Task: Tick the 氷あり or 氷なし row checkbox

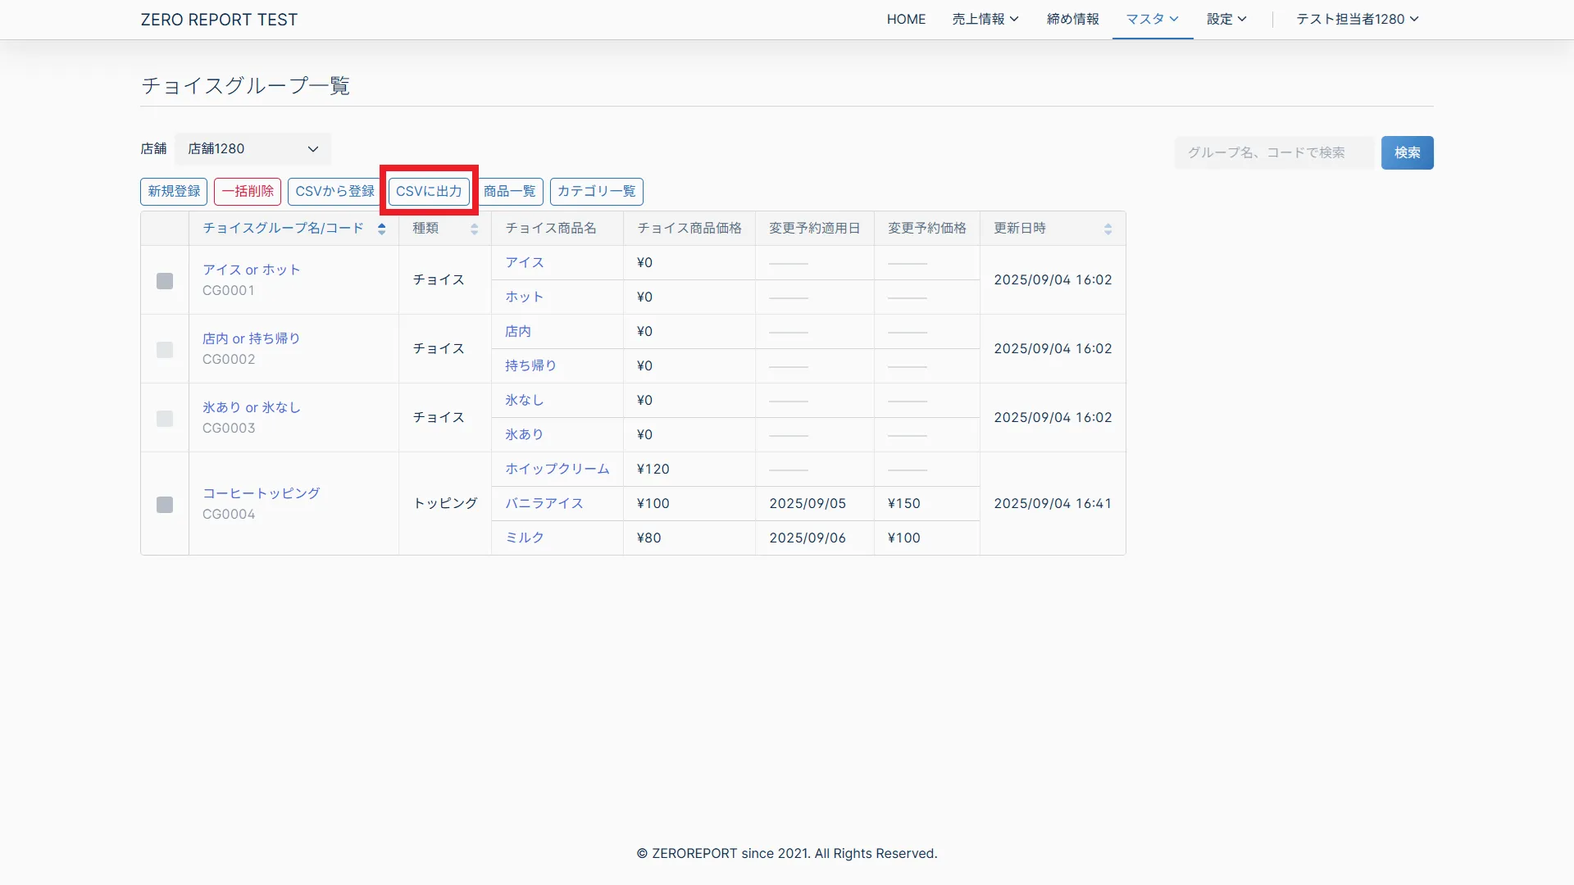Action: click(x=165, y=419)
